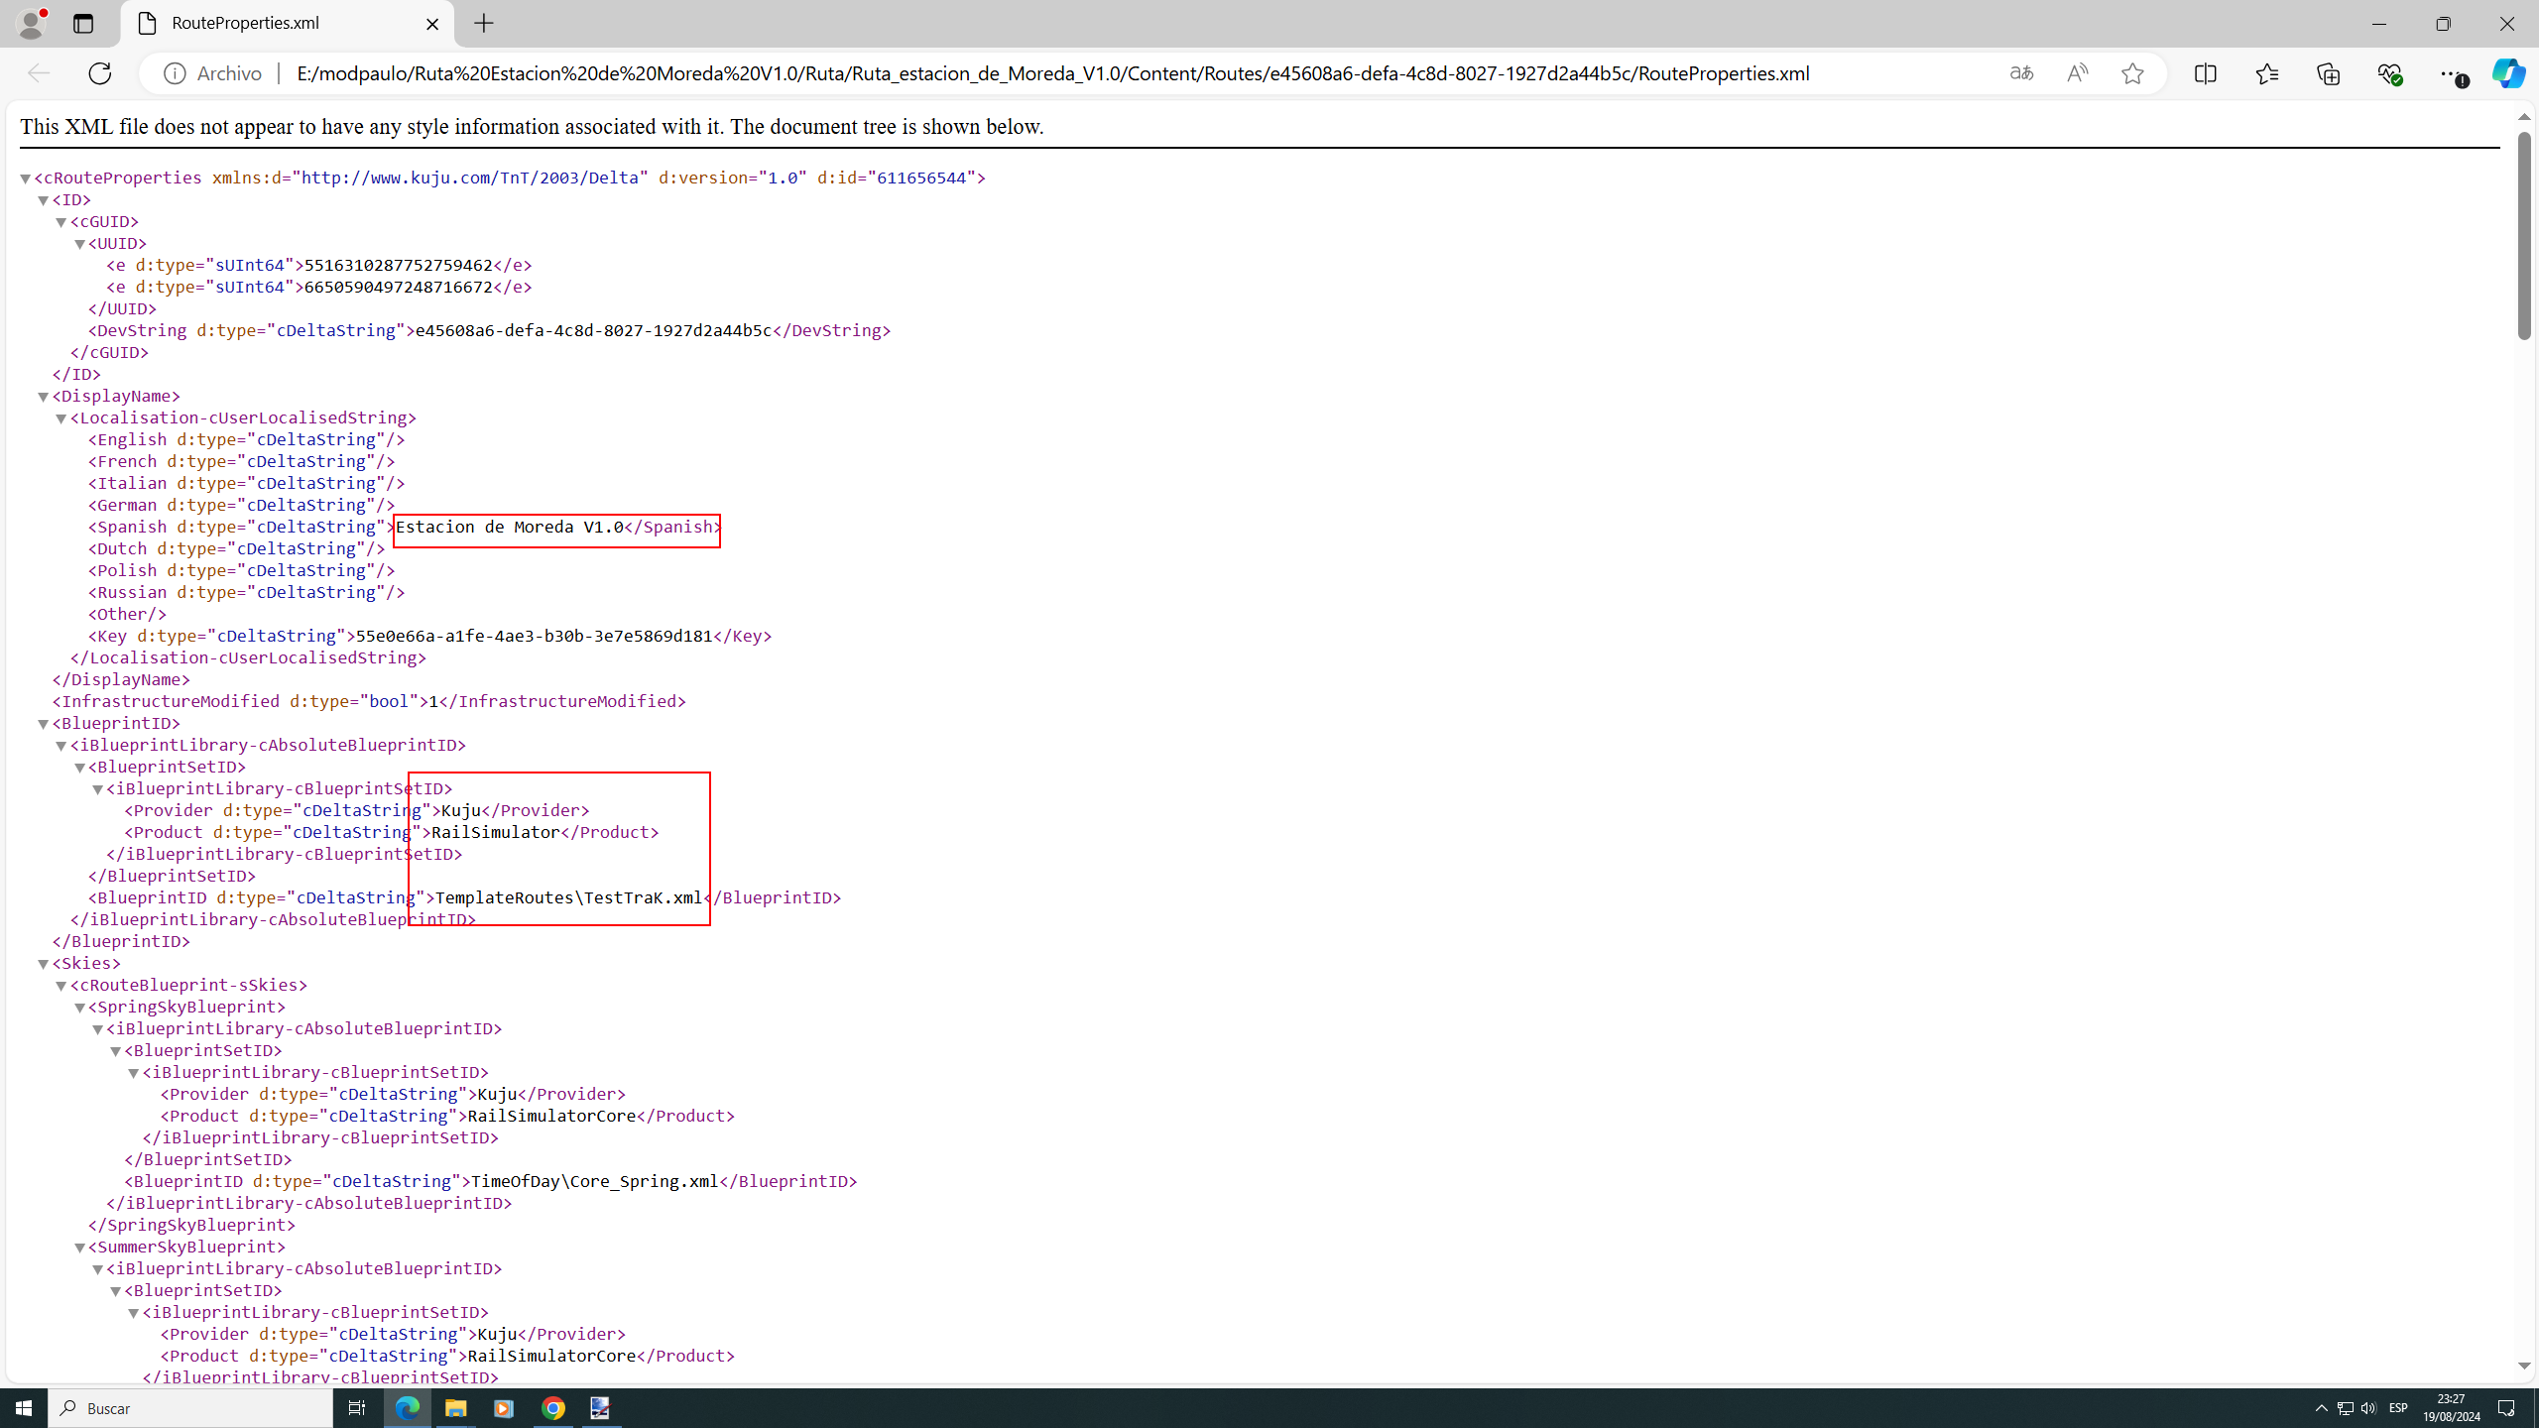Open a new browser tab
Screen dimensions: 2539x1428
(x=484, y=24)
